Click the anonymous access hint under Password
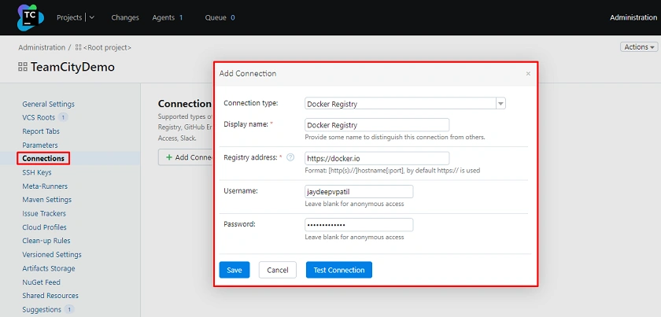 (354, 237)
